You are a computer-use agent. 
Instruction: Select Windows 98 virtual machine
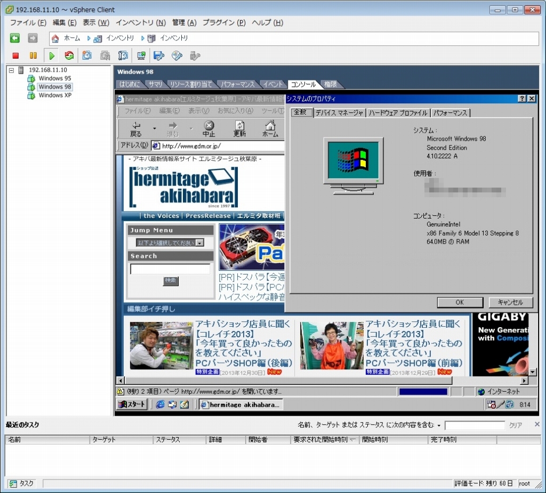click(x=55, y=87)
